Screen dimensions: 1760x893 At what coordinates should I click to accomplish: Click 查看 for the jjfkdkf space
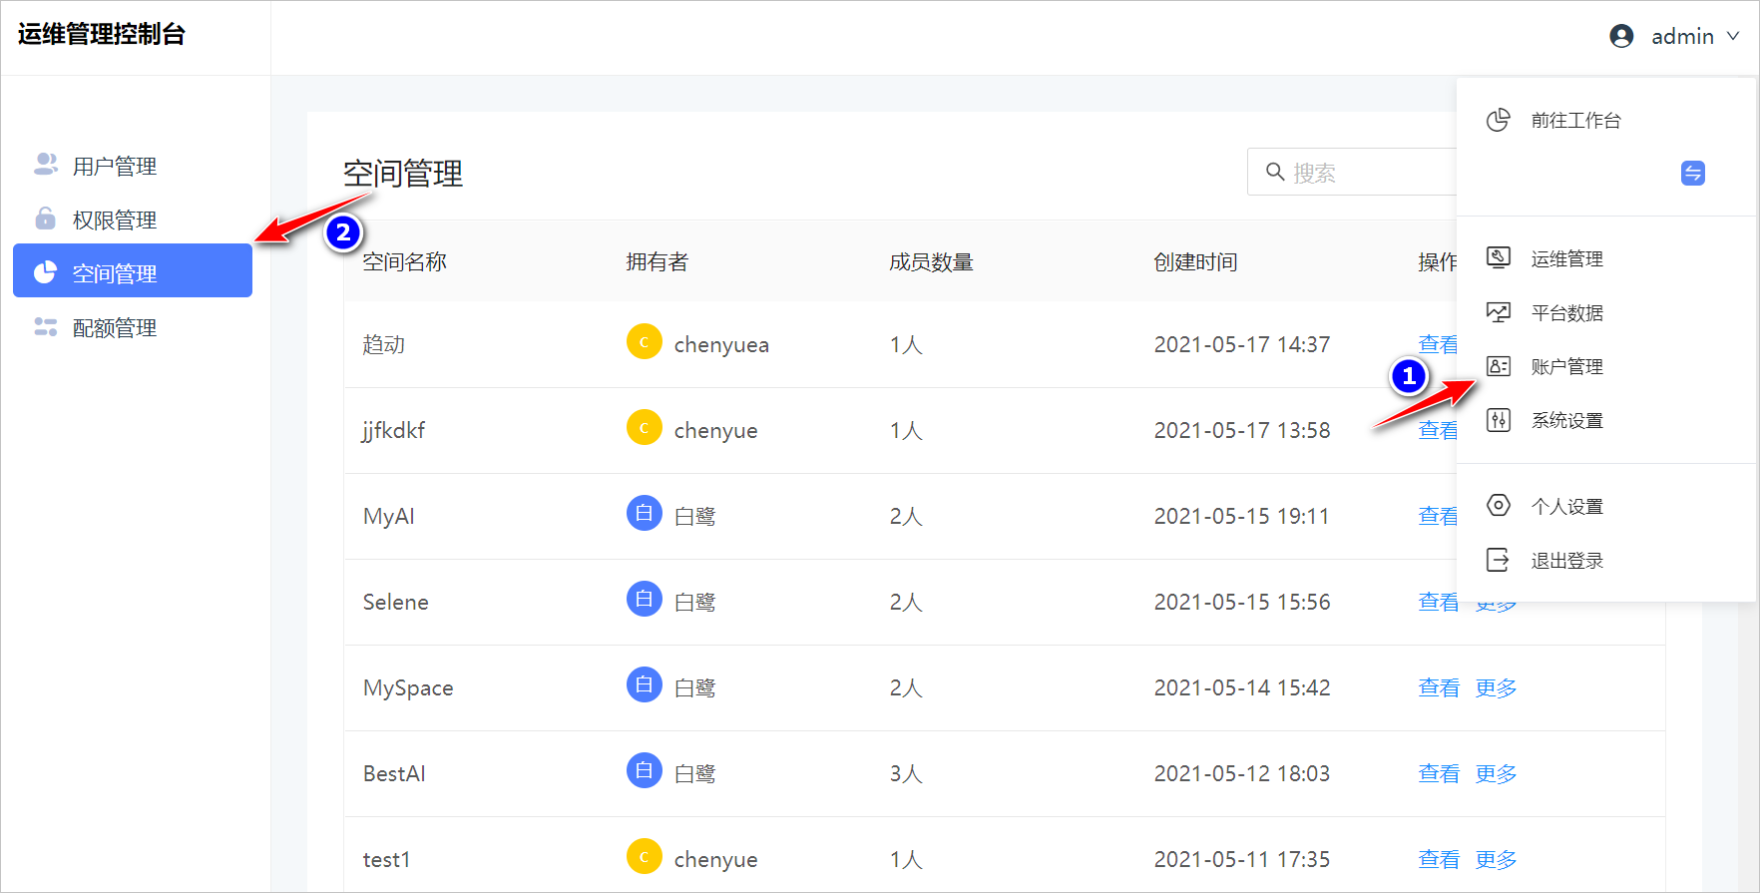(x=1437, y=430)
